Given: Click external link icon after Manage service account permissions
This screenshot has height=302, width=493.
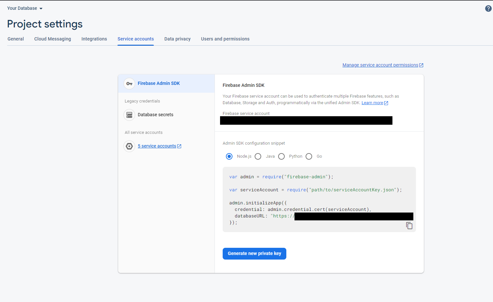Looking at the screenshot, I should 421,65.
